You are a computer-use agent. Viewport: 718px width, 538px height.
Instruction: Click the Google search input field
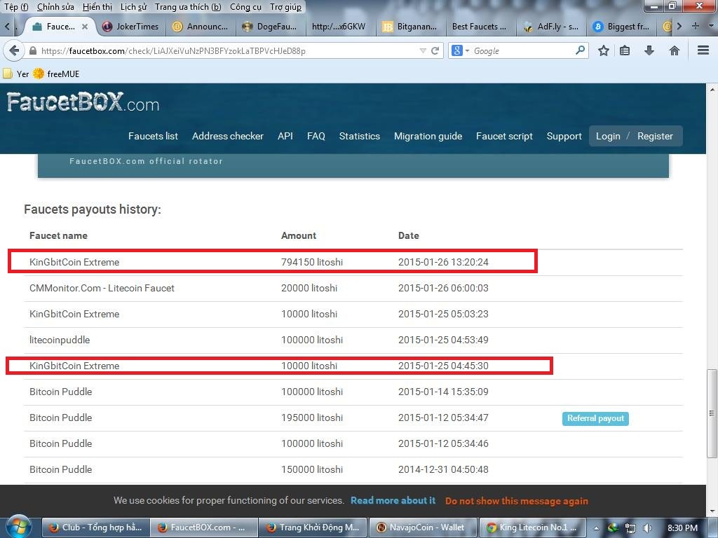[522, 50]
